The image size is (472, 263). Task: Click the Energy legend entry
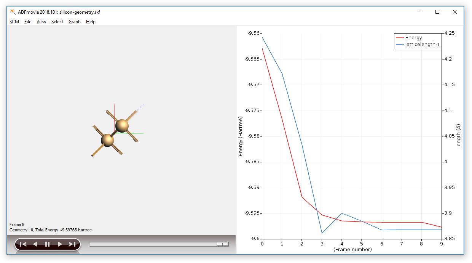413,38
